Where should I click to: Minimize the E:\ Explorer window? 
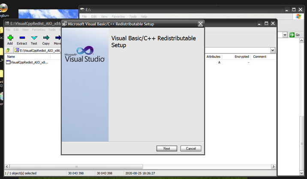tap(287, 9)
